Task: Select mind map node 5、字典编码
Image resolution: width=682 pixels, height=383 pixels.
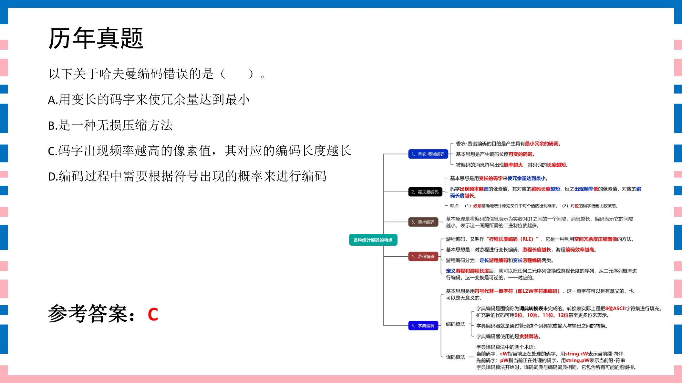Action: [x=423, y=326]
